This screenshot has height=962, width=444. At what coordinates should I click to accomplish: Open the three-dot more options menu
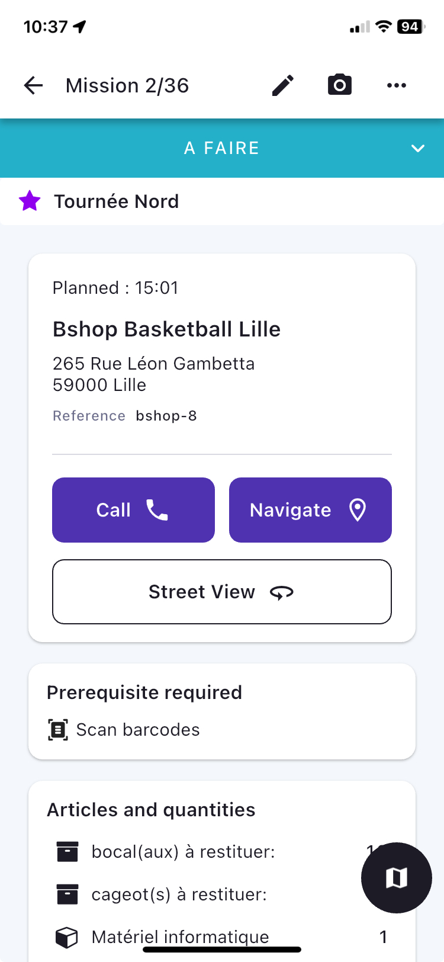click(396, 86)
